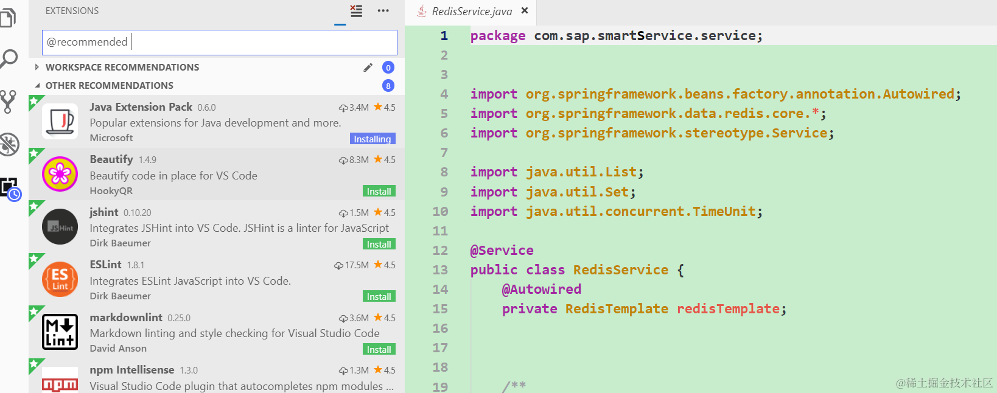Edit workspace recommendations pencil icon
The image size is (997, 393).
click(x=368, y=68)
